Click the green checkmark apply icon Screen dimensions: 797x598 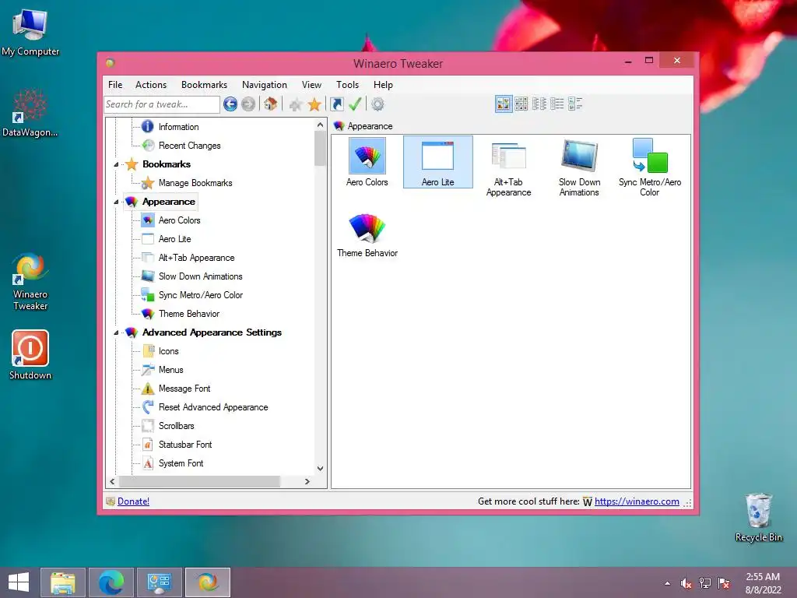[355, 104]
